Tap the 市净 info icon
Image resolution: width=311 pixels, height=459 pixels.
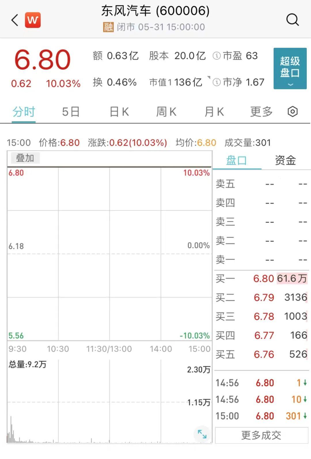pyautogui.click(x=217, y=82)
